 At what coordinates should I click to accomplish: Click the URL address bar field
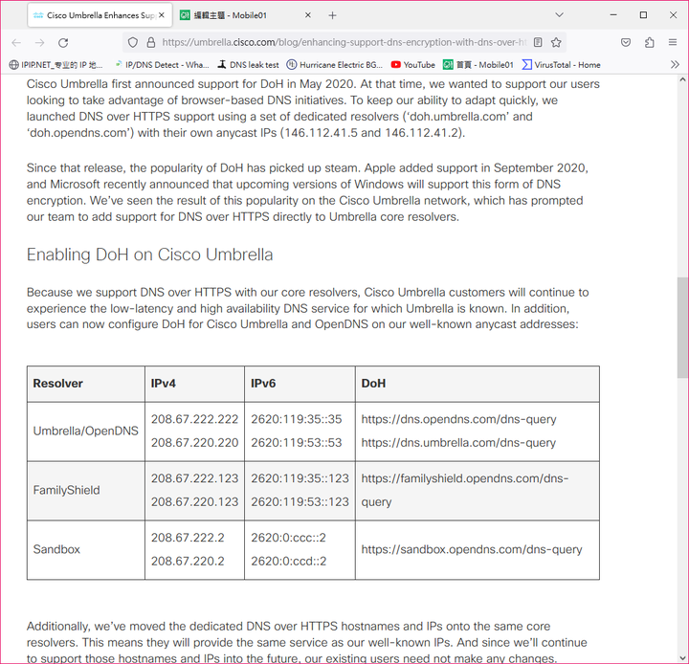pyautogui.click(x=344, y=42)
